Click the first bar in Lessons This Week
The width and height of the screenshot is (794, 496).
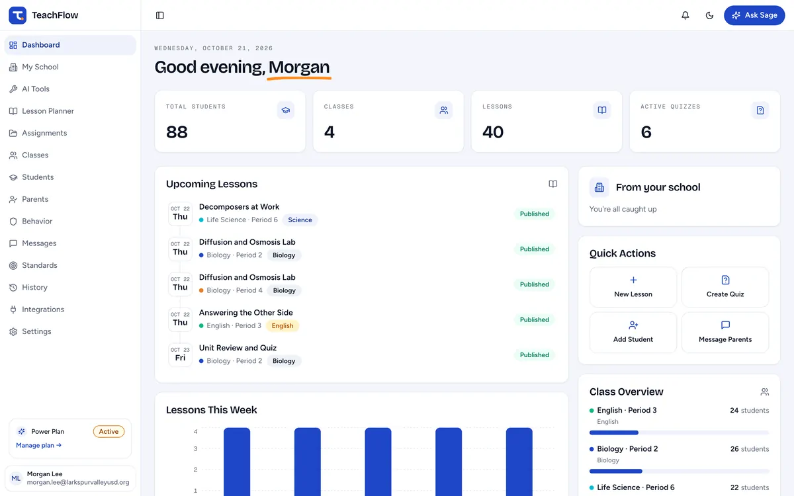click(x=237, y=462)
